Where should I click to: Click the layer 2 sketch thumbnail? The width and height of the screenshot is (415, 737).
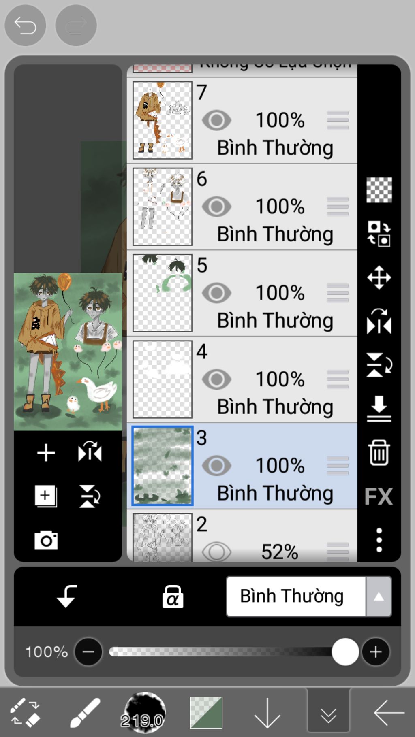(x=162, y=537)
